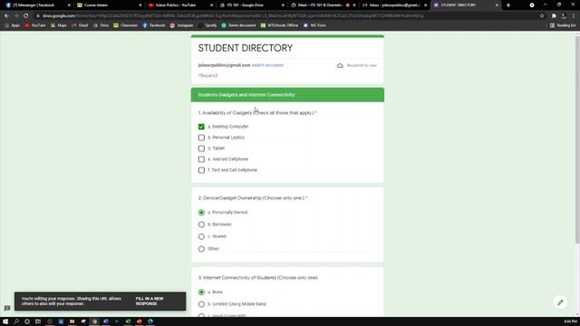This screenshot has width=580, height=326.
Task: Click FILL IN A NEW RESPONSE button
Action: pyautogui.click(x=150, y=302)
